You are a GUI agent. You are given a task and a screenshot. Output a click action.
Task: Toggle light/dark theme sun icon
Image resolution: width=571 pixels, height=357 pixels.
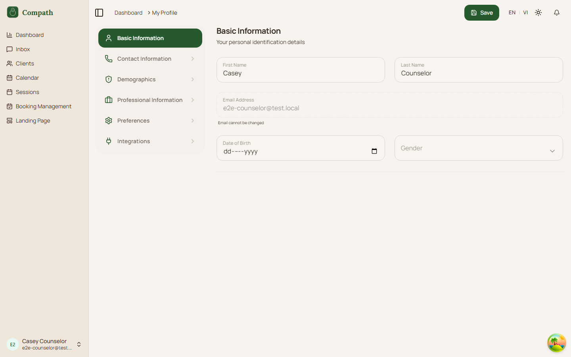538,13
